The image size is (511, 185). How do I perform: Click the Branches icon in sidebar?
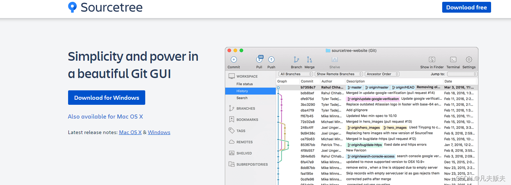click(x=232, y=108)
